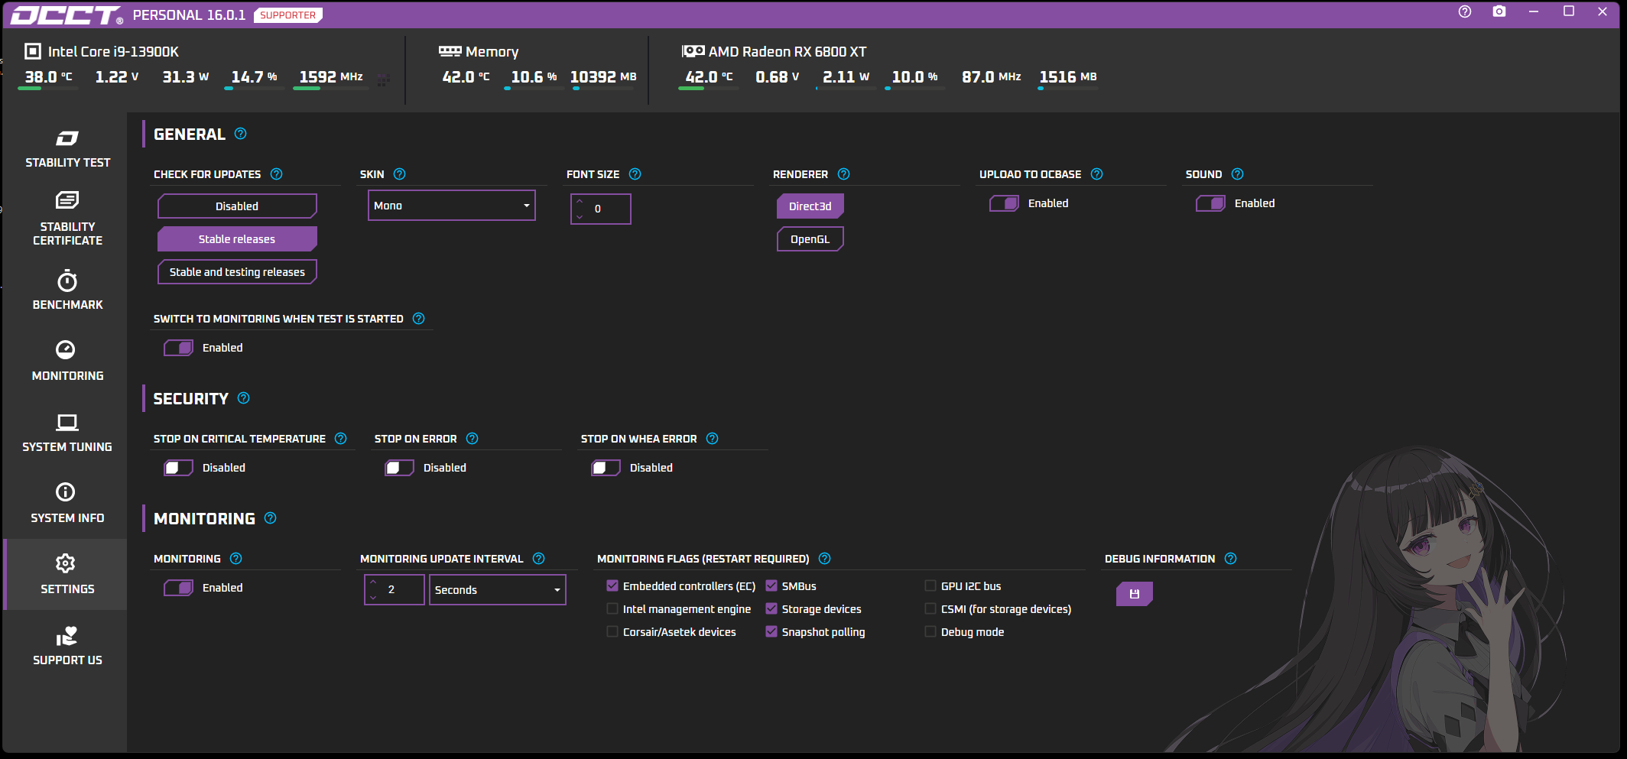Show help for Stop On WHEA Error

(x=712, y=439)
